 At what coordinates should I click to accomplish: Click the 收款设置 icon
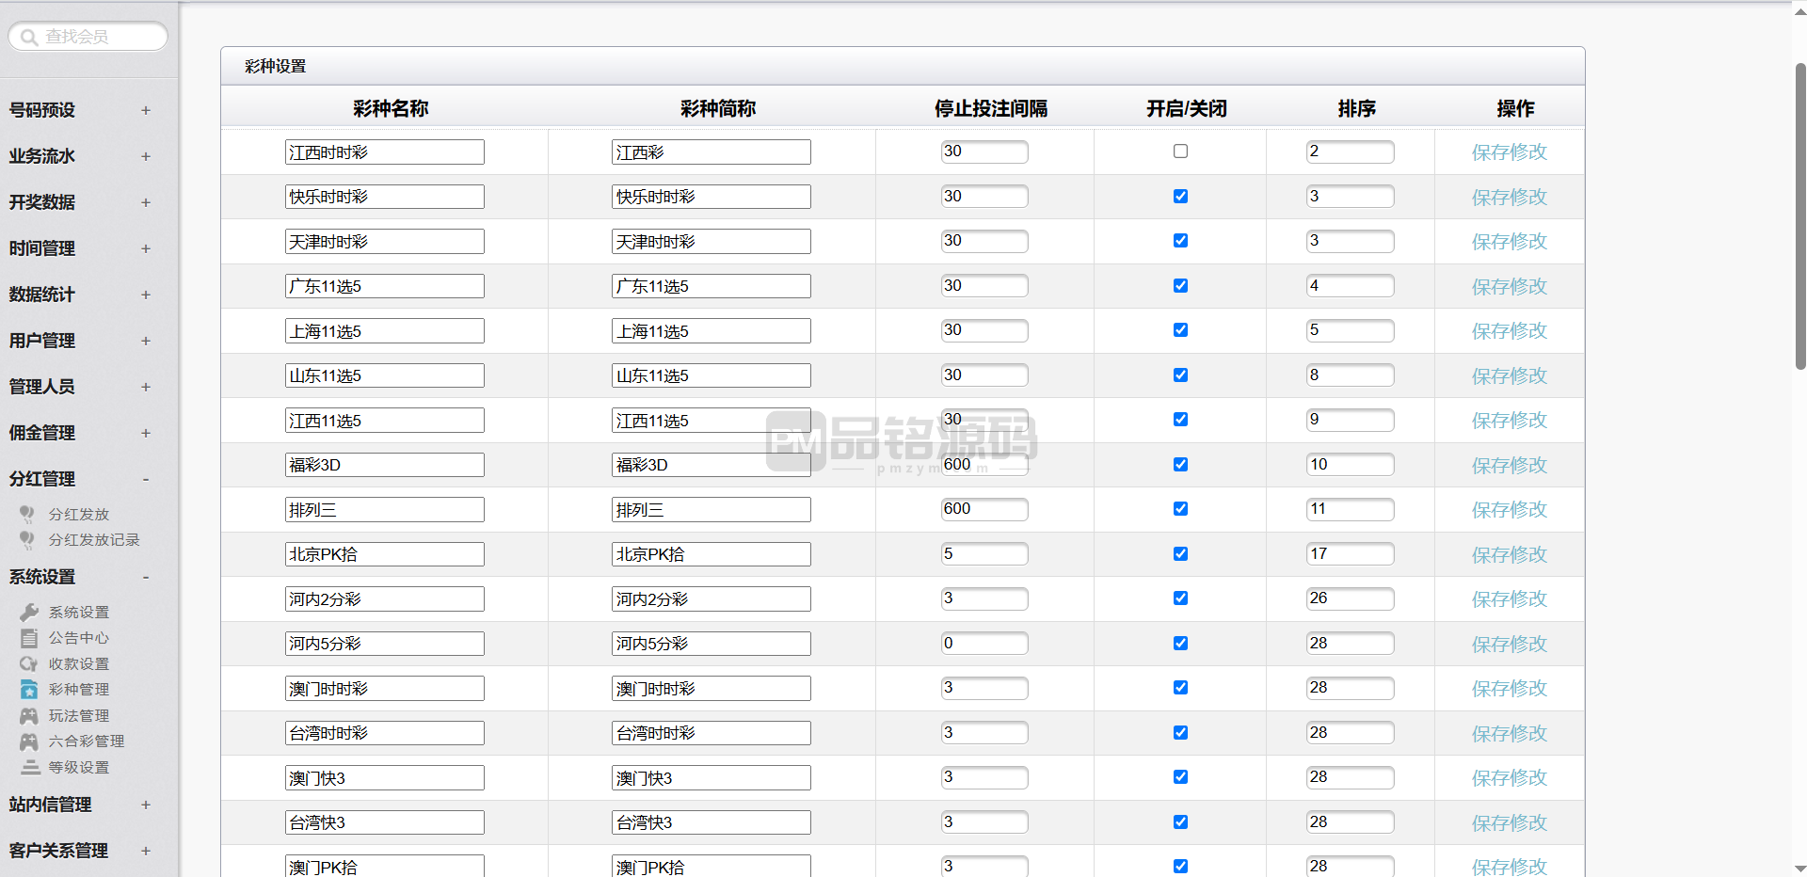[x=29, y=663]
